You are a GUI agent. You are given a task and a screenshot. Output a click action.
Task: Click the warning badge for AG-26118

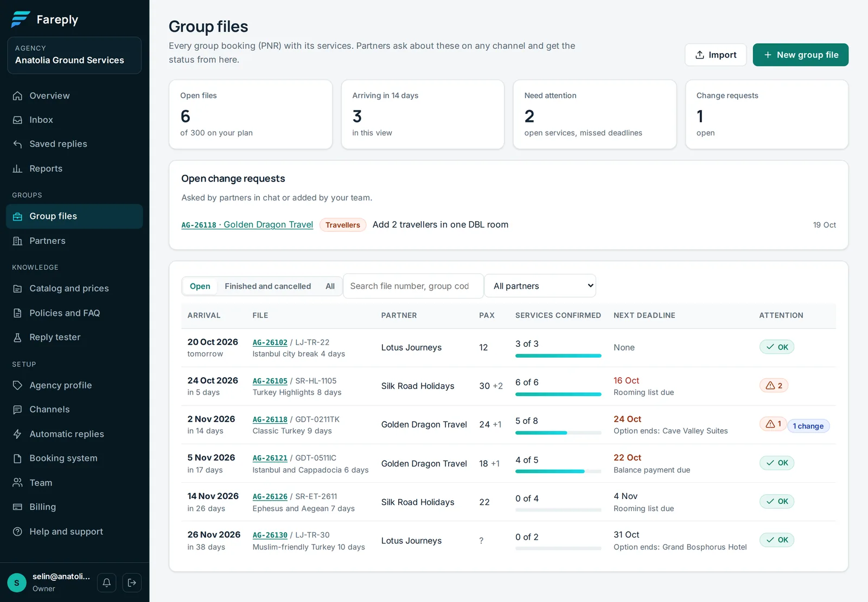click(x=773, y=424)
